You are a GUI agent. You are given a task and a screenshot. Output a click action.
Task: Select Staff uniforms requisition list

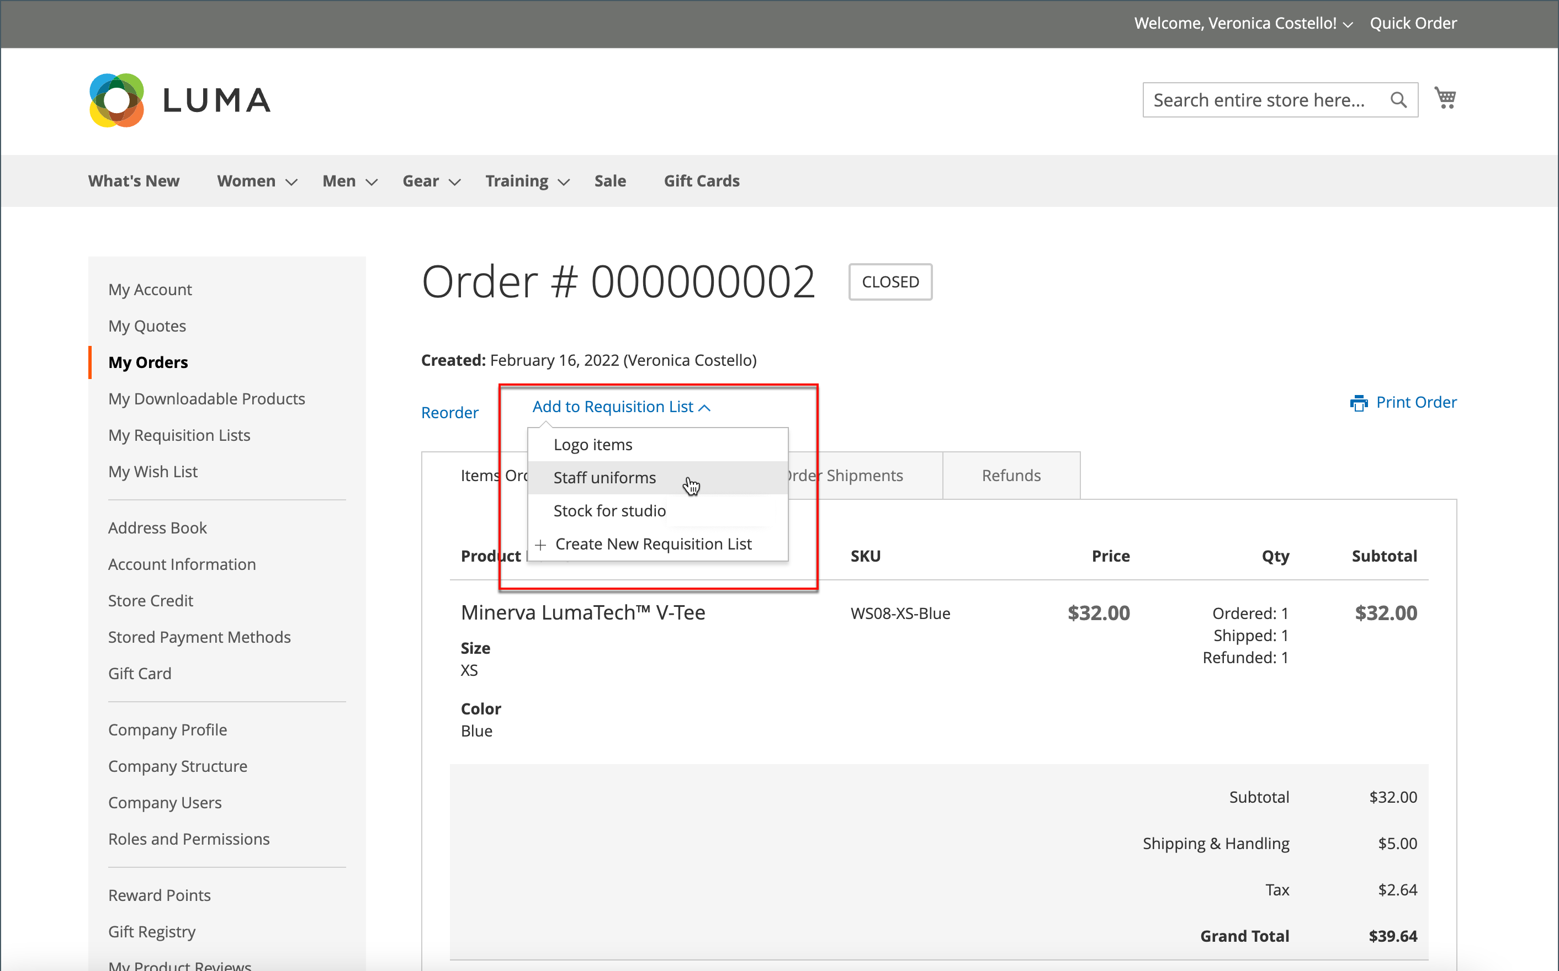coord(604,478)
